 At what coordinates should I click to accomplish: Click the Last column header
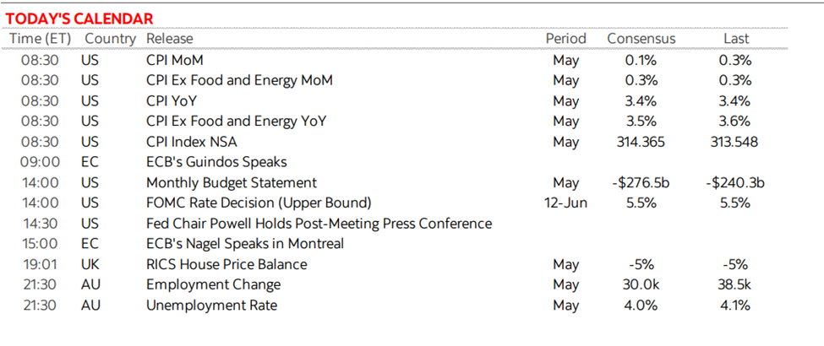click(736, 39)
